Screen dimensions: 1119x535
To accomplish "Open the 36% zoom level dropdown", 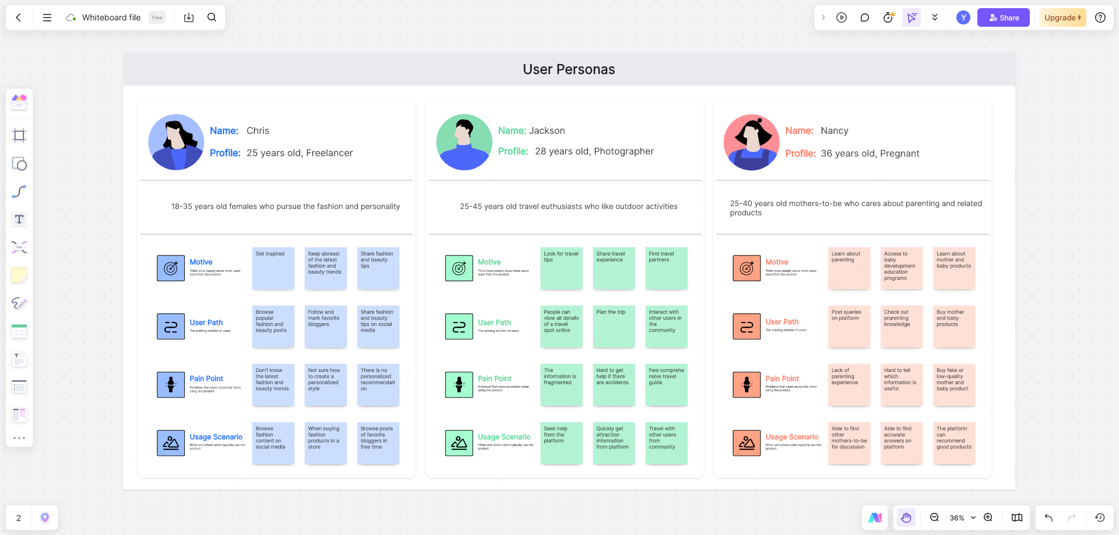I will (962, 518).
